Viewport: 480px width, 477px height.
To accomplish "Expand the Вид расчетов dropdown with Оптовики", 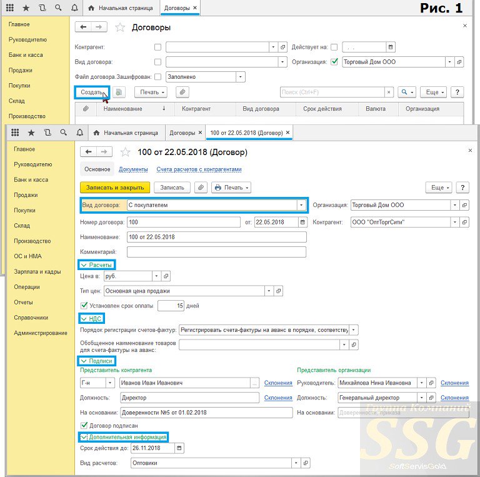I will click(x=296, y=463).
